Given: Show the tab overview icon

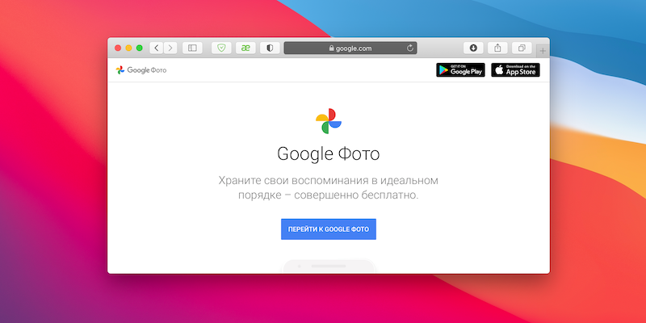Looking at the screenshot, I should pyautogui.click(x=522, y=48).
